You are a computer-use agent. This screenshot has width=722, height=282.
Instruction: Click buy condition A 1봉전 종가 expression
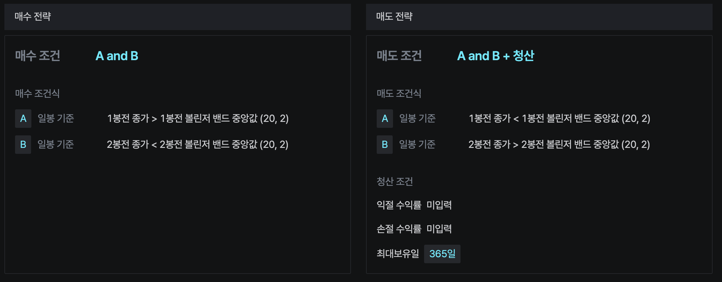tap(198, 118)
